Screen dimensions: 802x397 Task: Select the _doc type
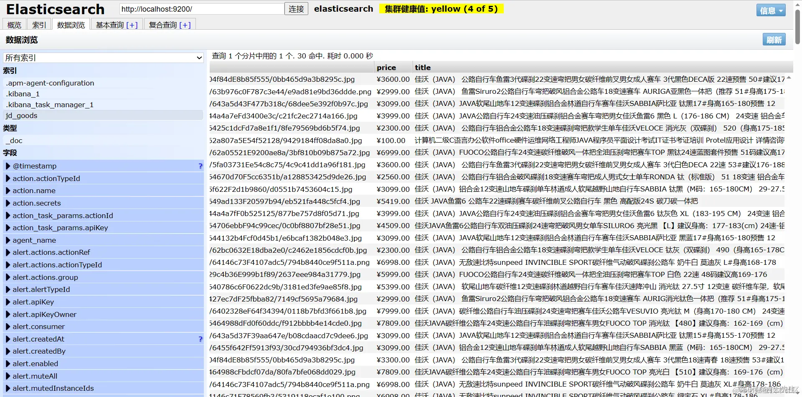pyautogui.click(x=103, y=141)
